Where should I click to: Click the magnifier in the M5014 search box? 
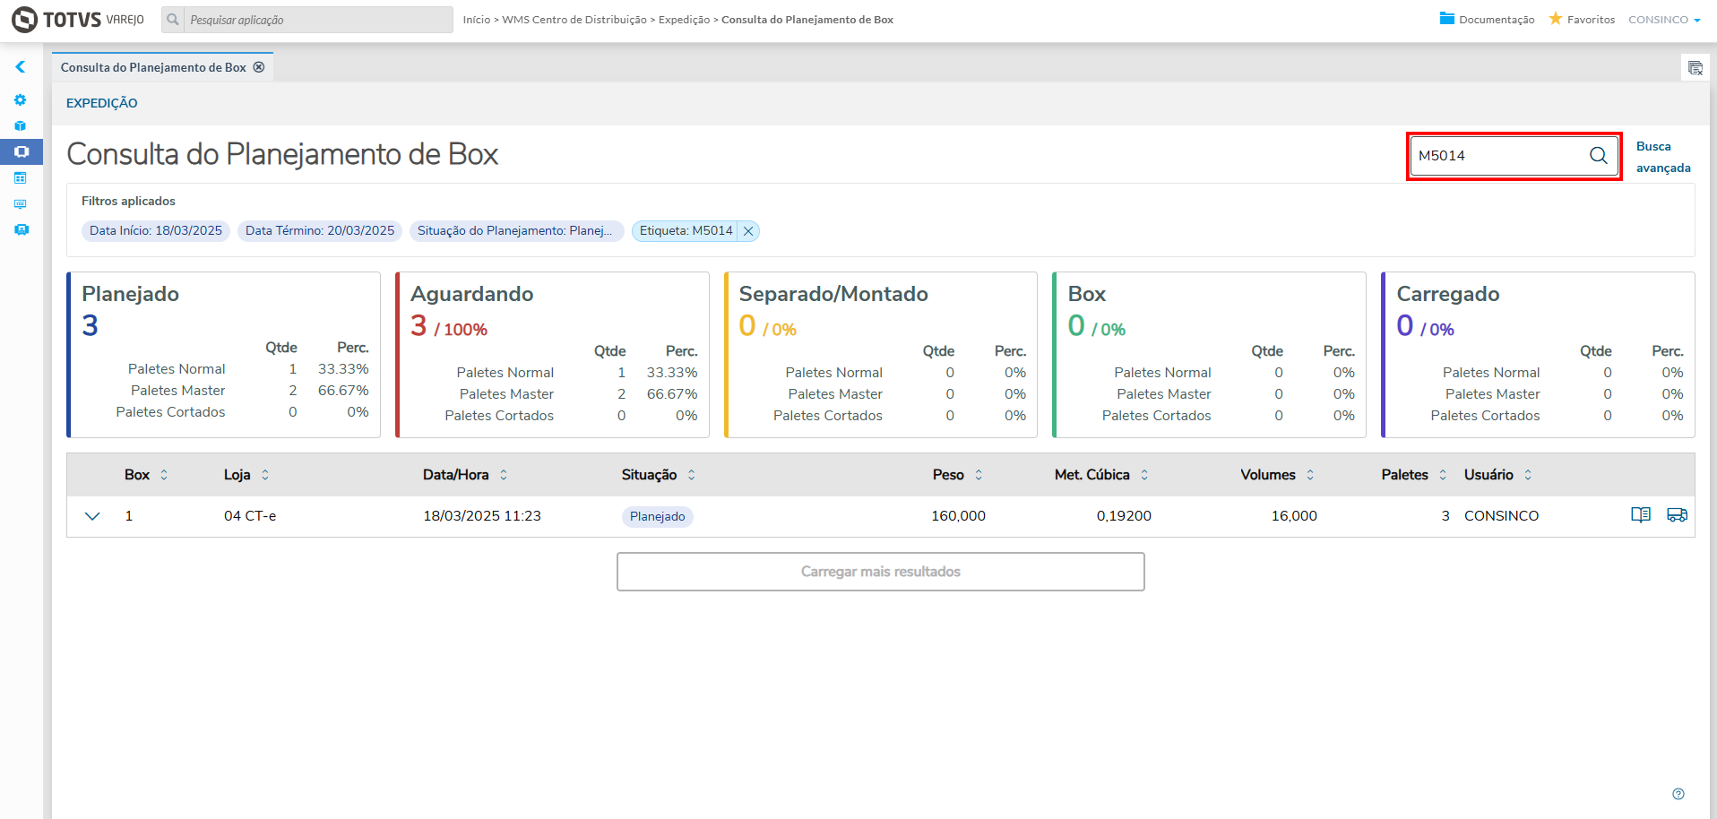click(x=1599, y=155)
